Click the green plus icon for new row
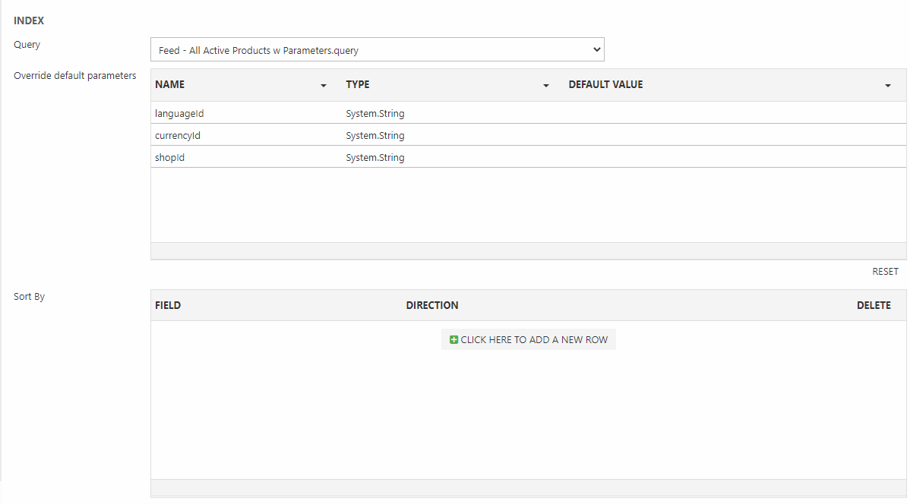This screenshot has height=504, width=910. 453,340
